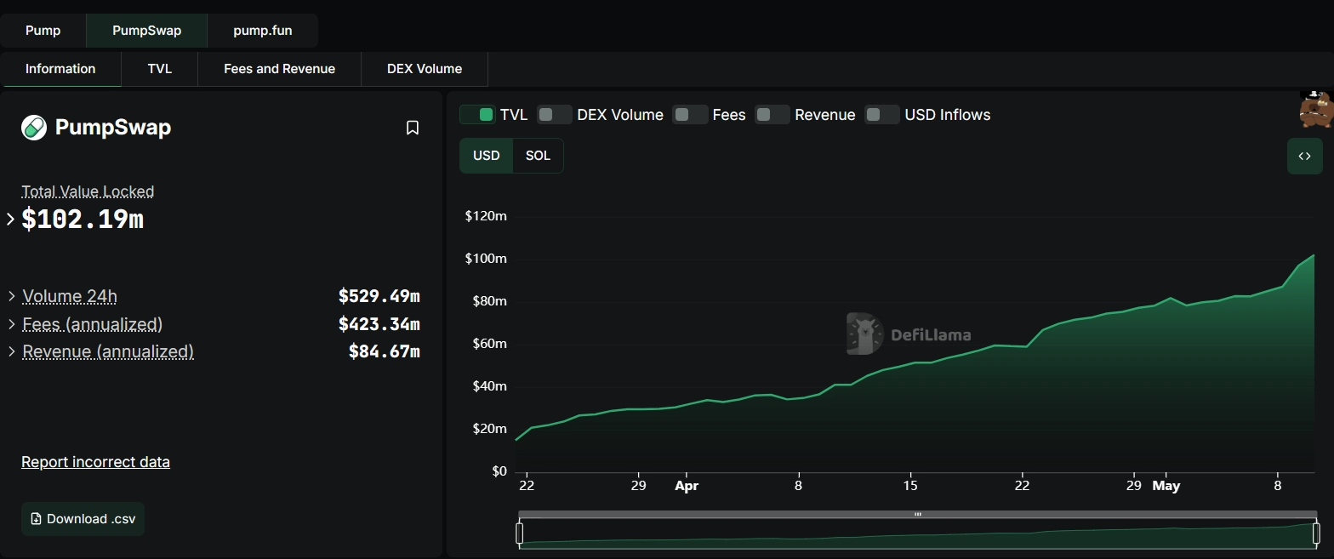Go to the TVL tab

[x=160, y=69]
